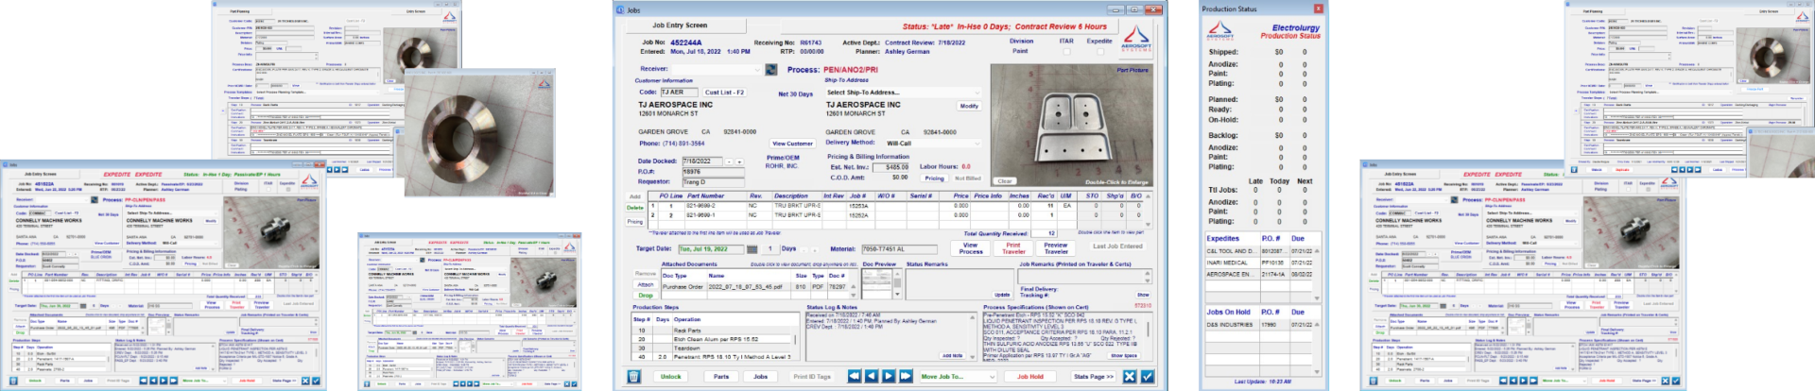This screenshot has height=391, width=1815.
Task: Click Est. Net. Inv. amount field
Action: tap(890, 167)
